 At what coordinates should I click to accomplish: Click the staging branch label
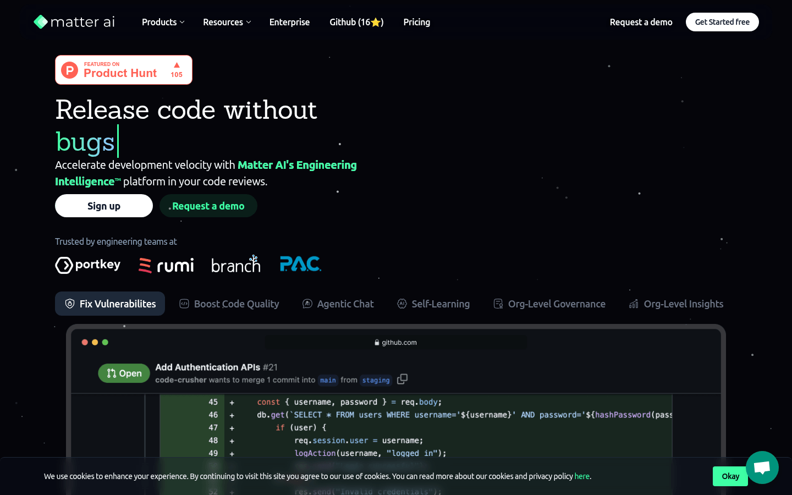(376, 380)
